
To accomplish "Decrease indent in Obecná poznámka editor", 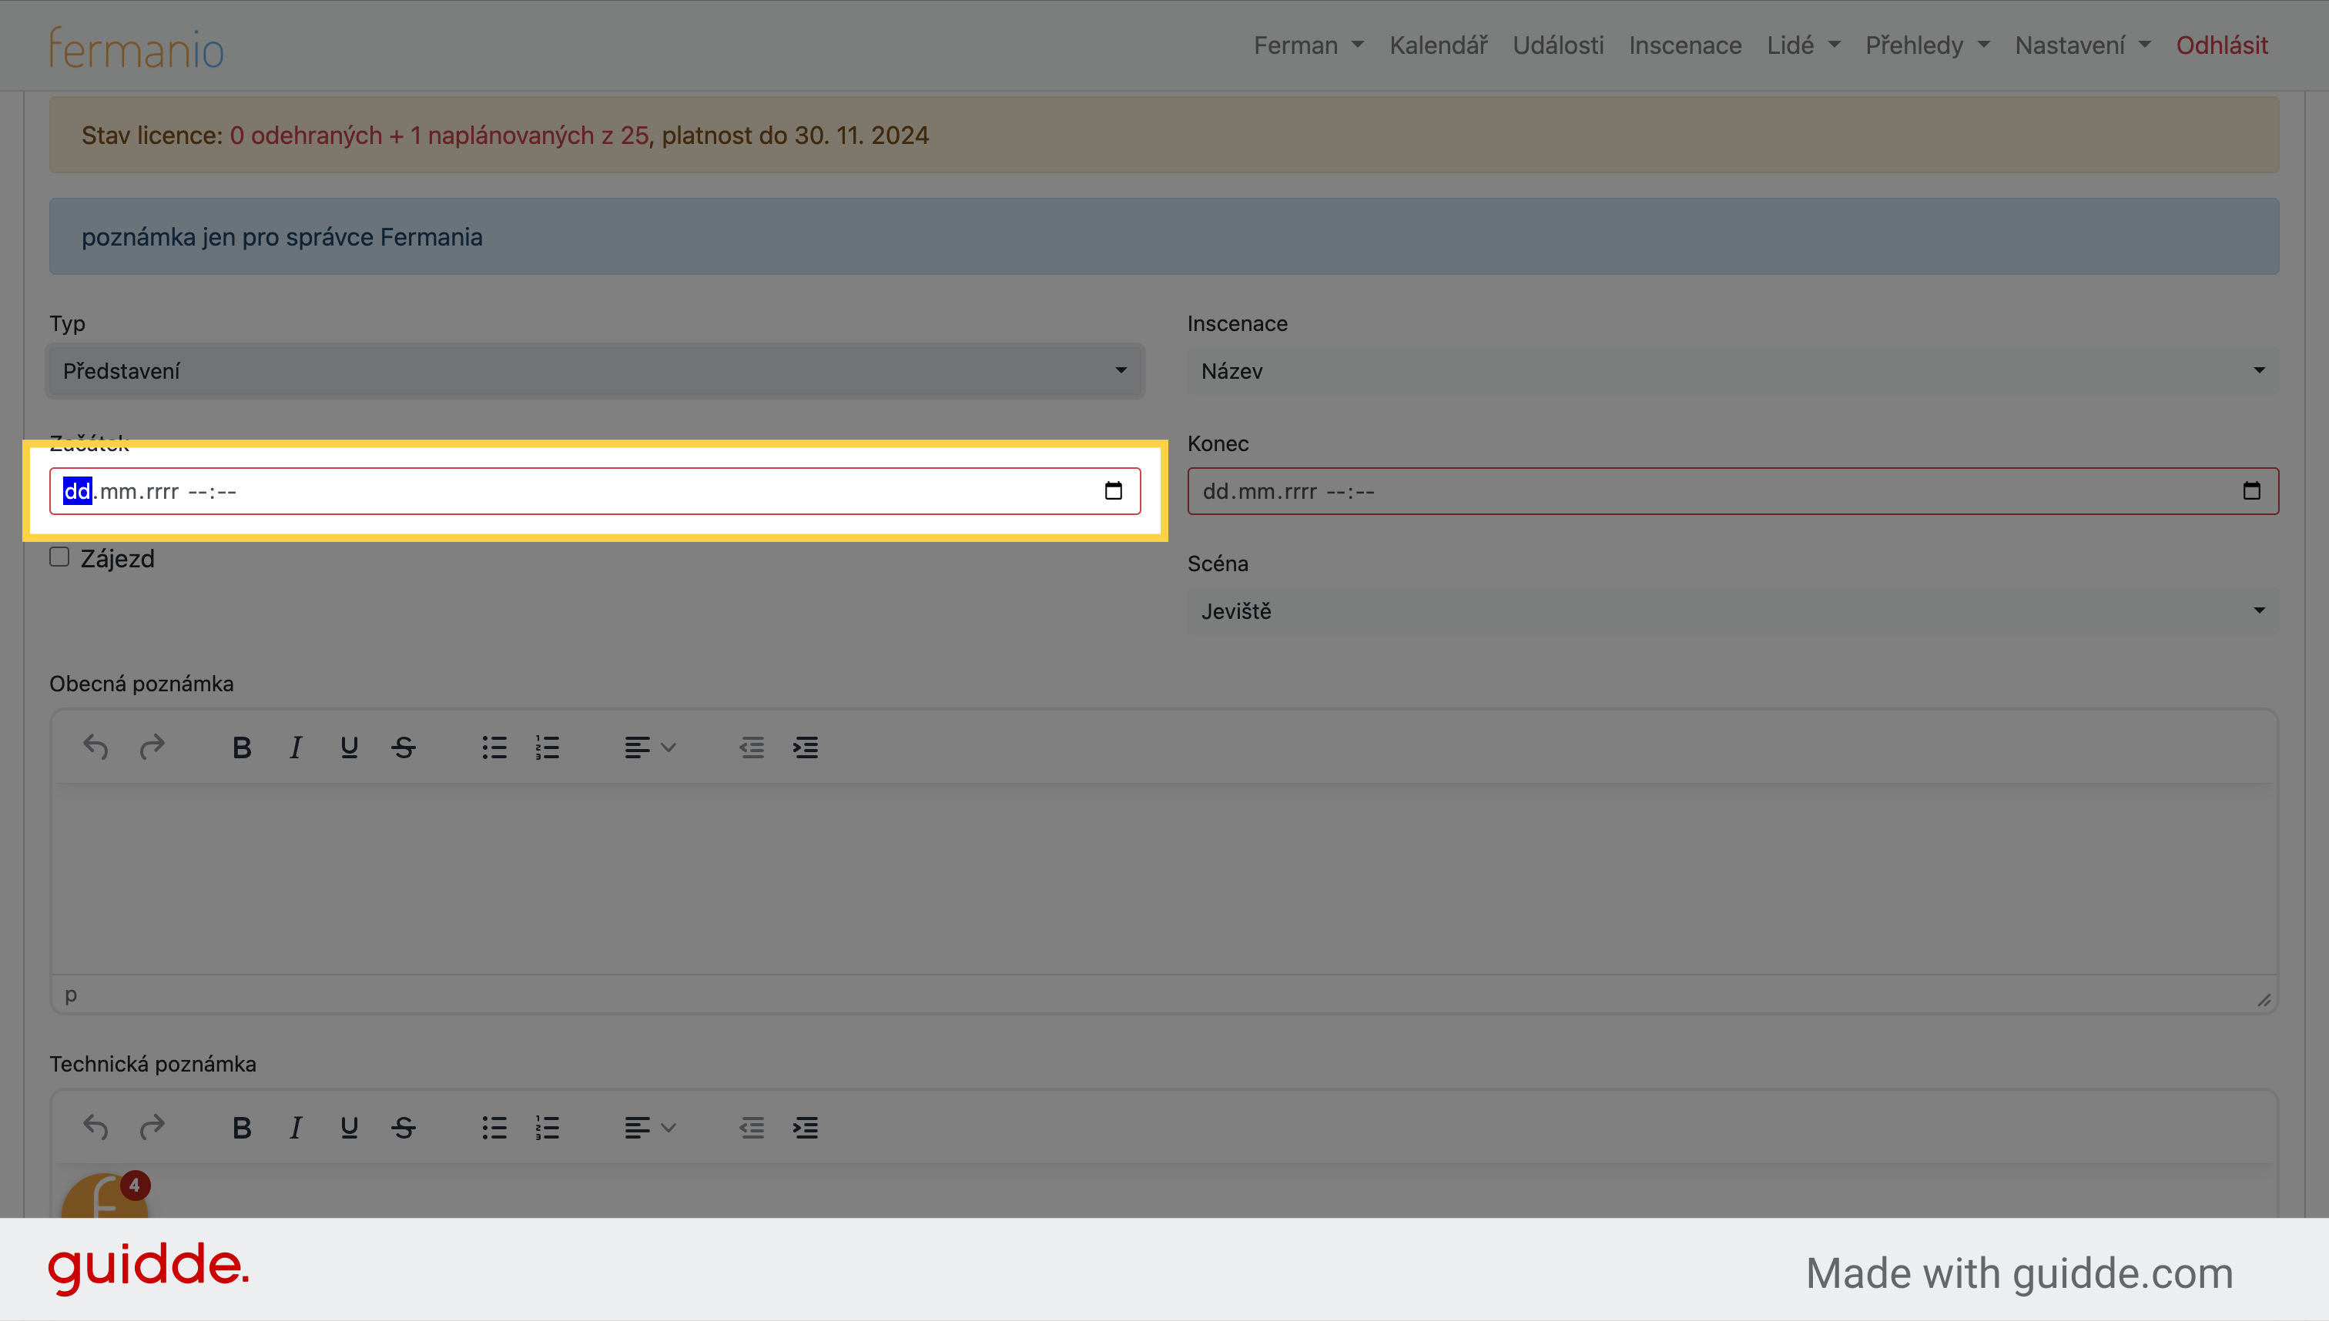I will click(752, 747).
